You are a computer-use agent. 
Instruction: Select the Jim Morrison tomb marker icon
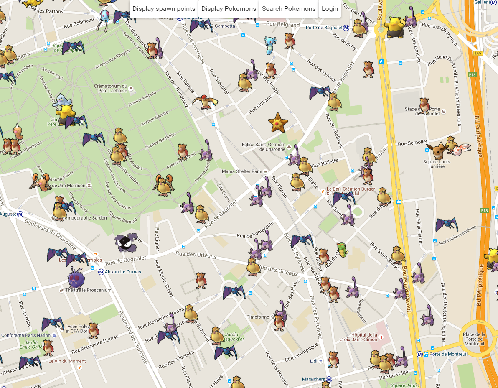point(89,186)
